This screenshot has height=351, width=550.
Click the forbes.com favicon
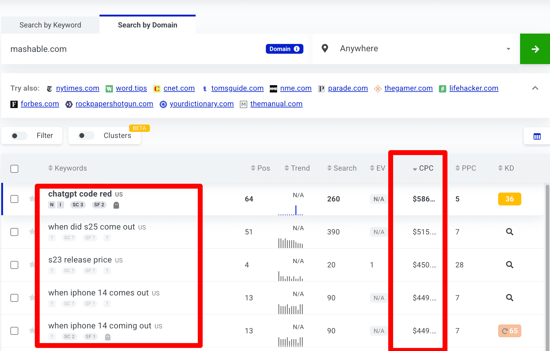pos(14,104)
